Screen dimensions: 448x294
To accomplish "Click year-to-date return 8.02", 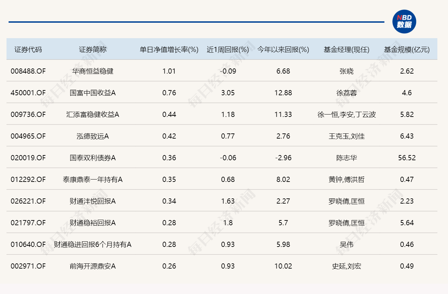I will click(x=283, y=179).
